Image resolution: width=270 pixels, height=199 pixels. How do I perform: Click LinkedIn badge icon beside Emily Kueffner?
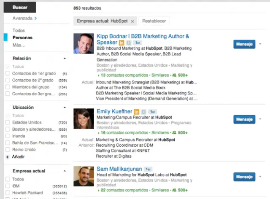coord(137,112)
